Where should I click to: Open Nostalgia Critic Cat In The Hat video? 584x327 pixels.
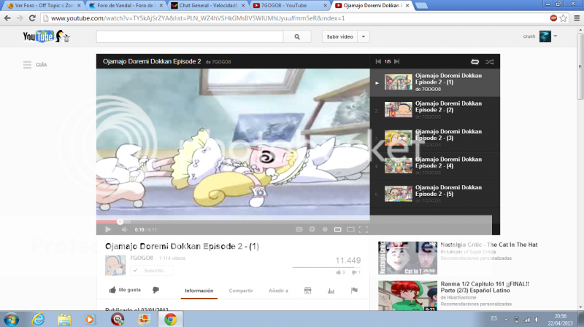point(488,245)
